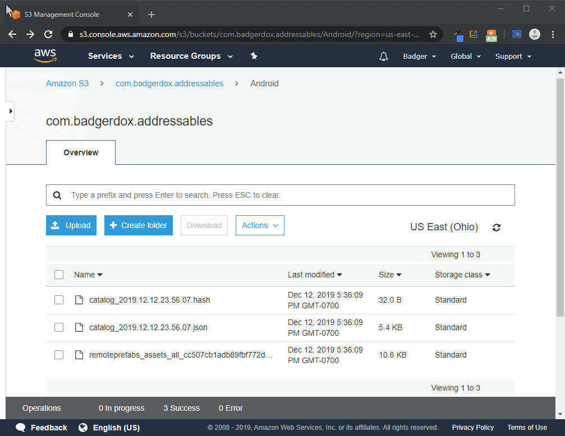Image resolution: width=565 pixels, height=436 pixels.
Task: Click the lock icon in address bar
Action: [x=71, y=34]
